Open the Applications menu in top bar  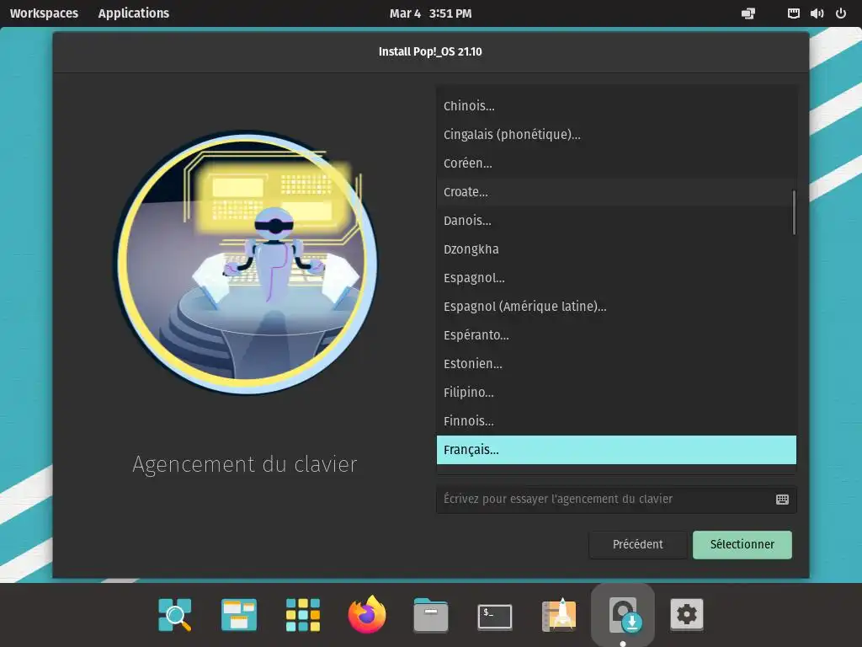click(x=134, y=13)
